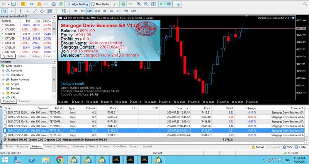The image size is (309, 164).
Task: Select the M5 timeframe
Action: [x=83, y=11]
